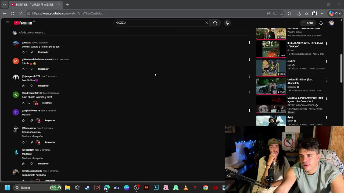Open the 'dyng' video title
Image resolution: width=344 pixels, height=193 pixels.
290,117
